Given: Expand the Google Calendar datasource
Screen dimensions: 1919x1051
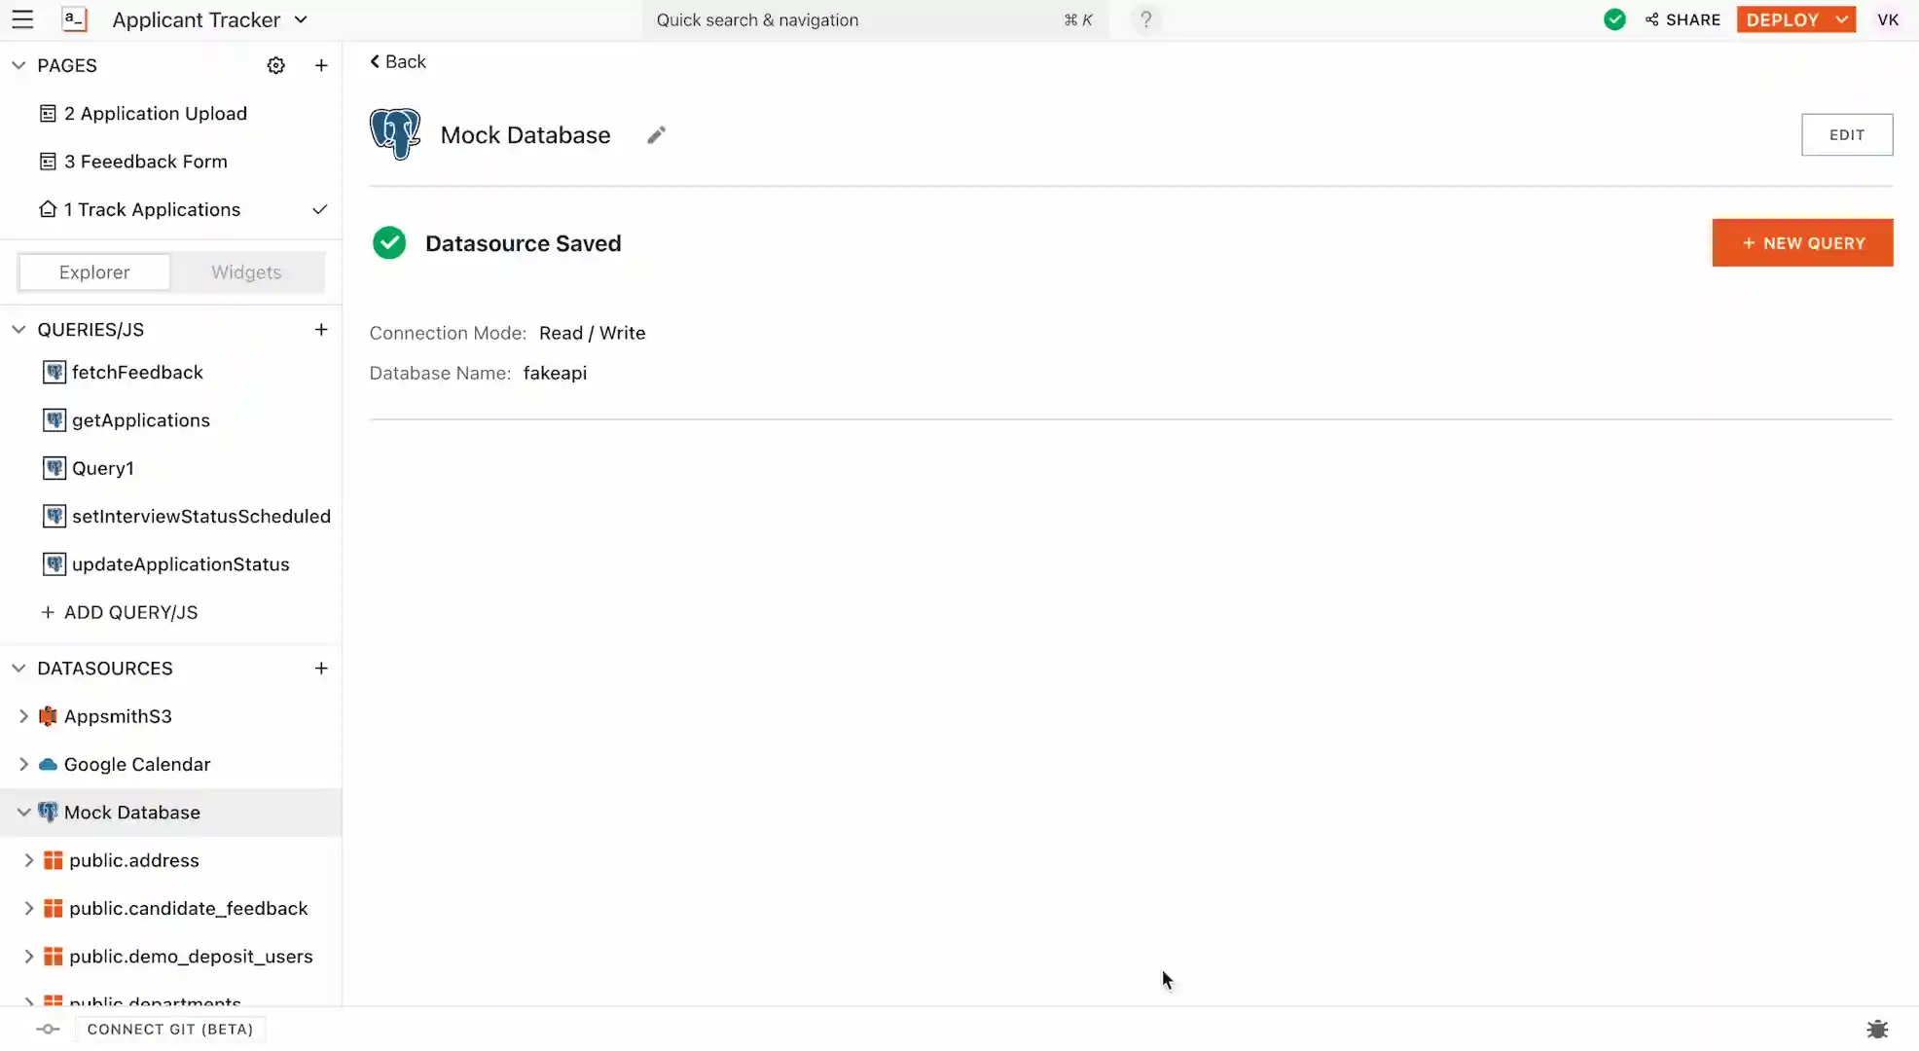Looking at the screenshot, I should [x=23, y=764].
